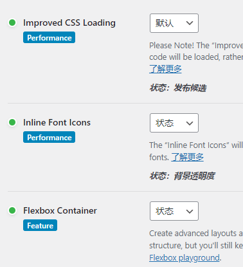
Task: Open the 状态 dropdown for Inline Font Icons
Action: [174, 123]
